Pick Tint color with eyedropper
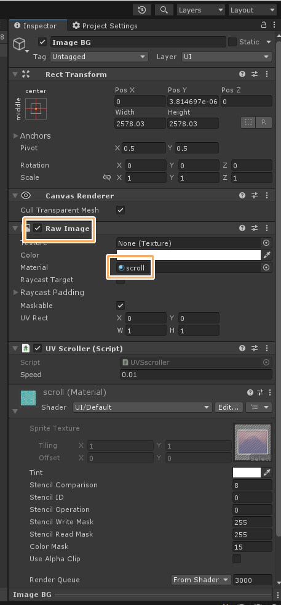This screenshot has height=605, width=281. (x=267, y=473)
